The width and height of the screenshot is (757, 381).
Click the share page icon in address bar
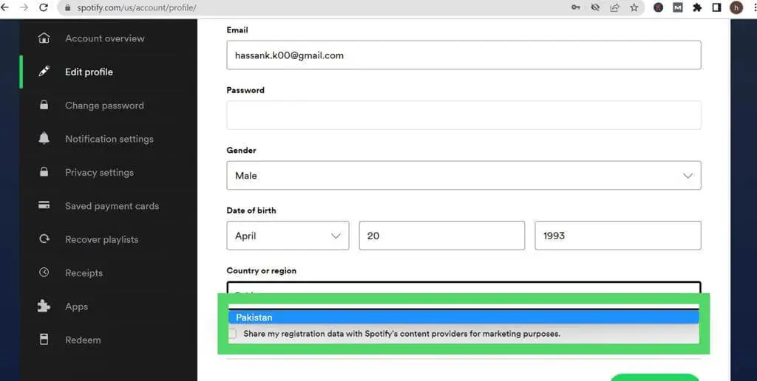(x=614, y=7)
